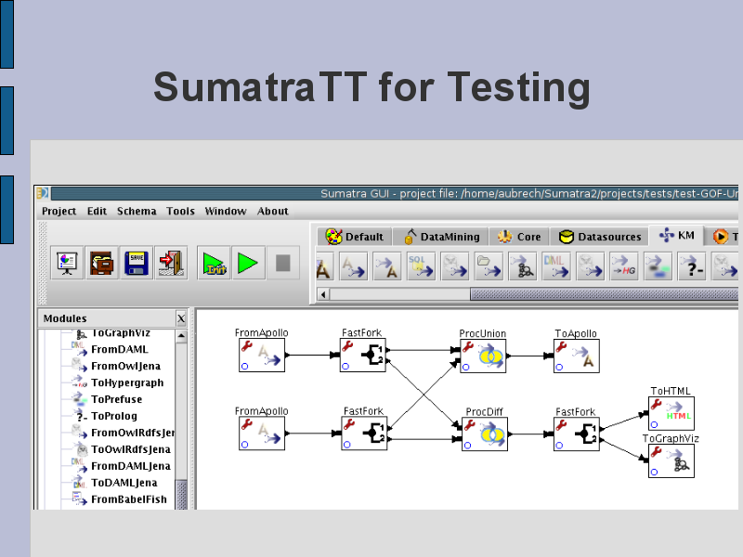Image resolution: width=743 pixels, height=557 pixels.
Task: Open the Schema menu
Action: tap(137, 212)
